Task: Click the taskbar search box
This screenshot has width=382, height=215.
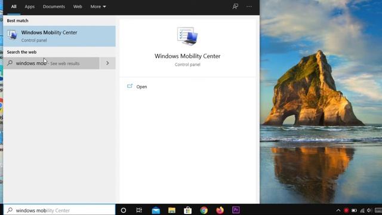Action: 59,210
